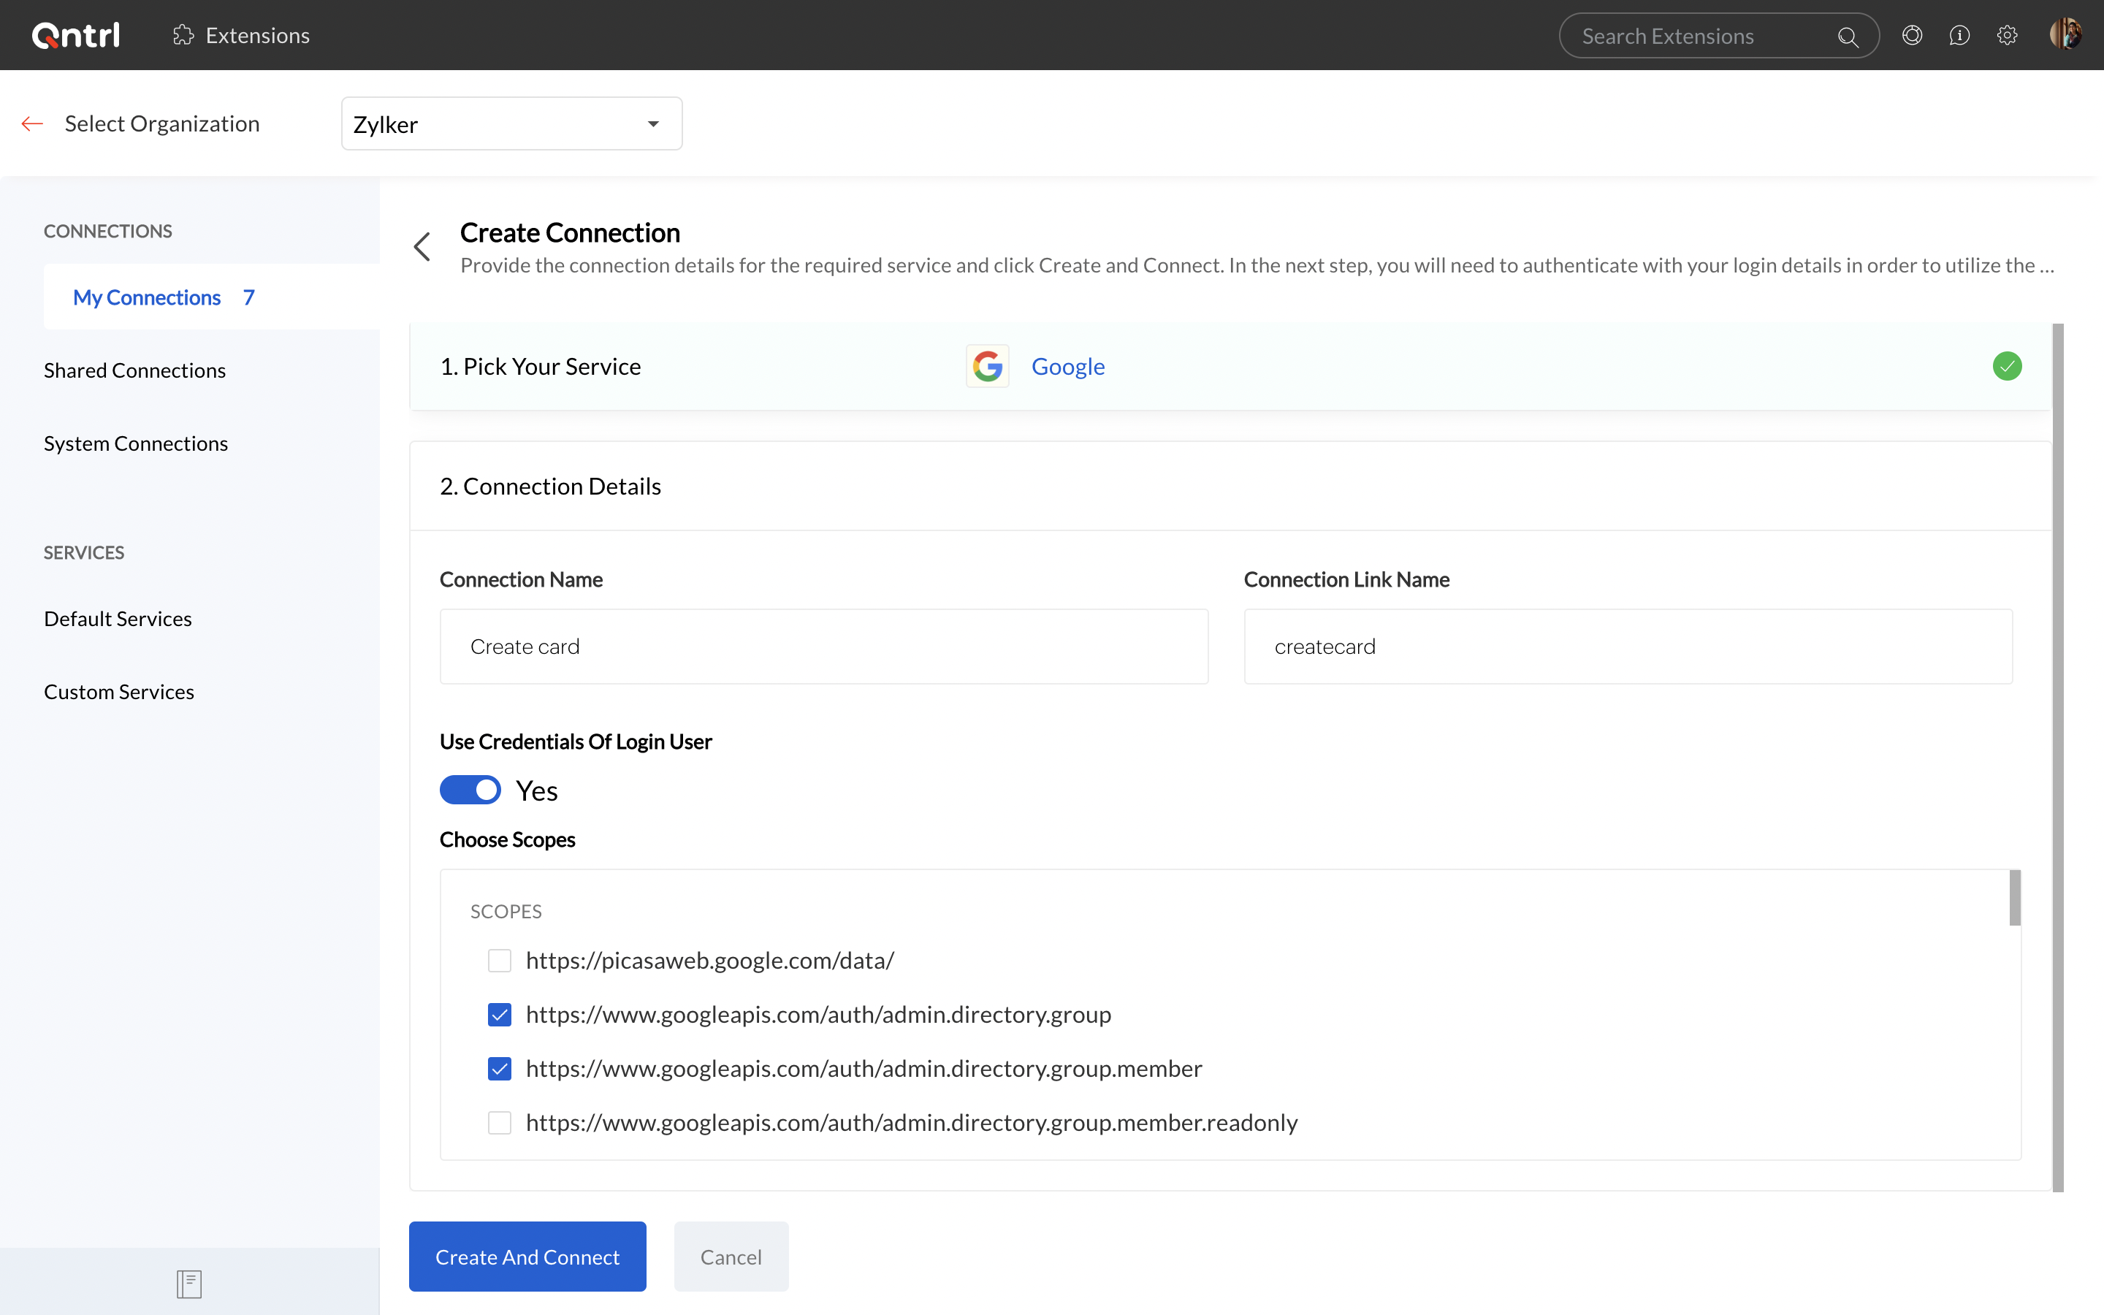Click the sidebar collapse panel icon
The width and height of the screenshot is (2104, 1315).
[x=188, y=1283]
